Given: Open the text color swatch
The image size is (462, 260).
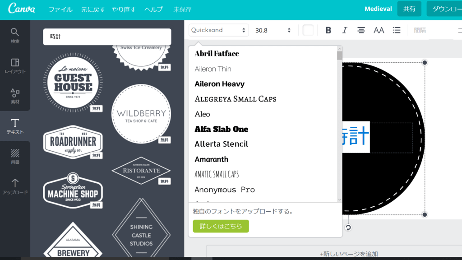Looking at the screenshot, I should tap(308, 30).
